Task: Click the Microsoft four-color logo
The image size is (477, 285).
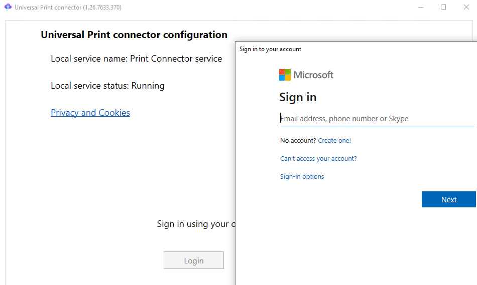Action: [285, 75]
